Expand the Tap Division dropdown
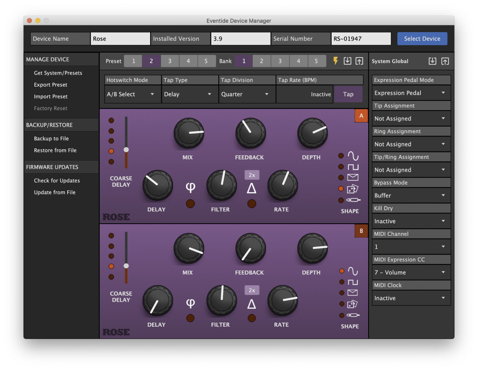The width and height of the screenshot is (478, 370). [x=247, y=94]
